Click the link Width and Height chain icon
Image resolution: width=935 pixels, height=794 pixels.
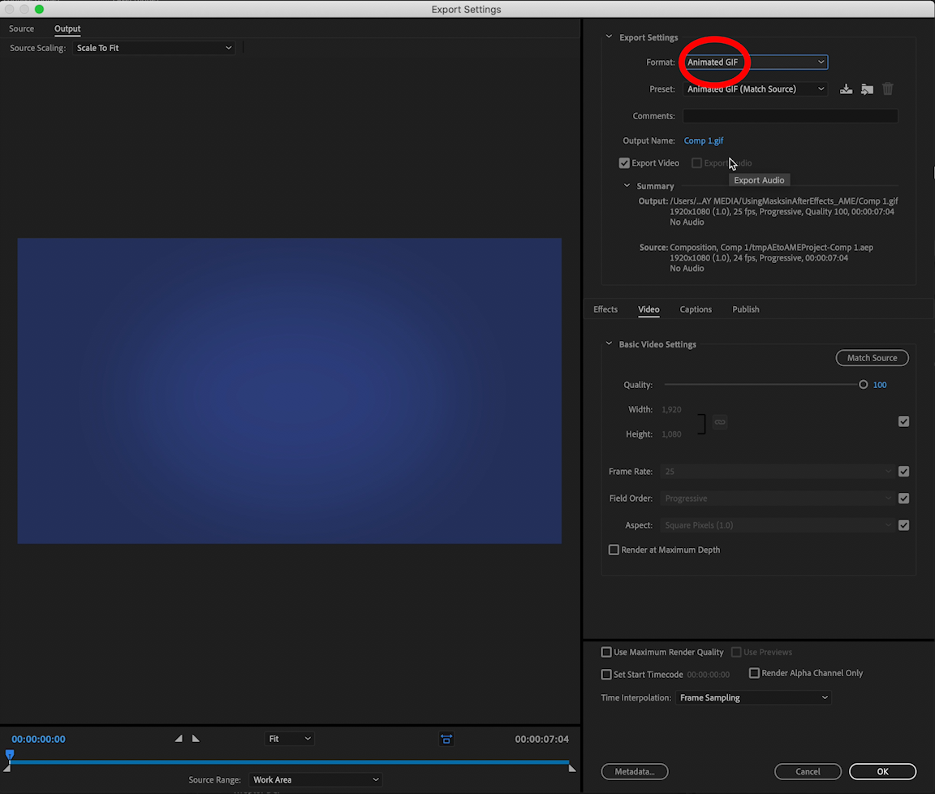tap(720, 422)
